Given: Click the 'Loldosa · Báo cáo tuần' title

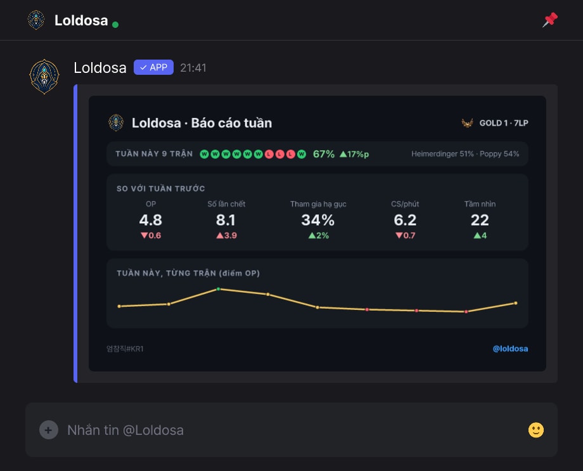Looking at the screenshot, I should pos(202,123).
